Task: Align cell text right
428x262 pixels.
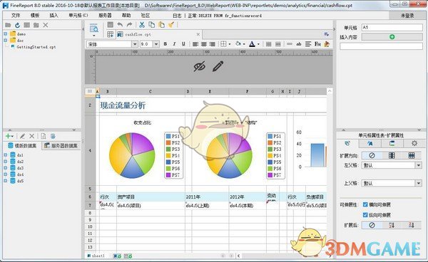Action: coord(213,44)
